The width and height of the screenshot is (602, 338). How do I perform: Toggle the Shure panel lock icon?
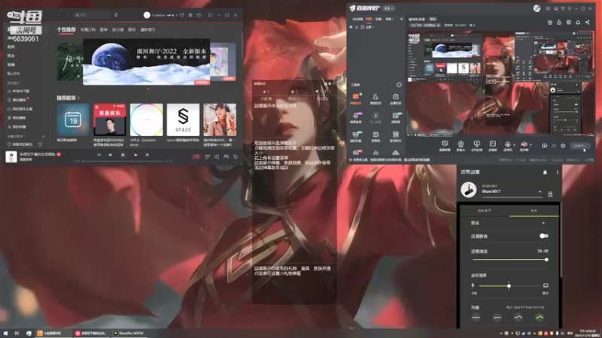click(550, 194)
